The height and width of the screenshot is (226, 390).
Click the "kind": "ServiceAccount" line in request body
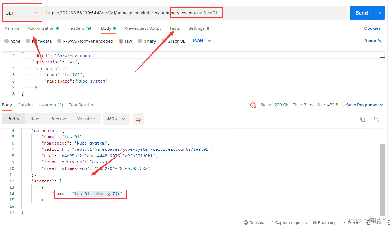66,56
